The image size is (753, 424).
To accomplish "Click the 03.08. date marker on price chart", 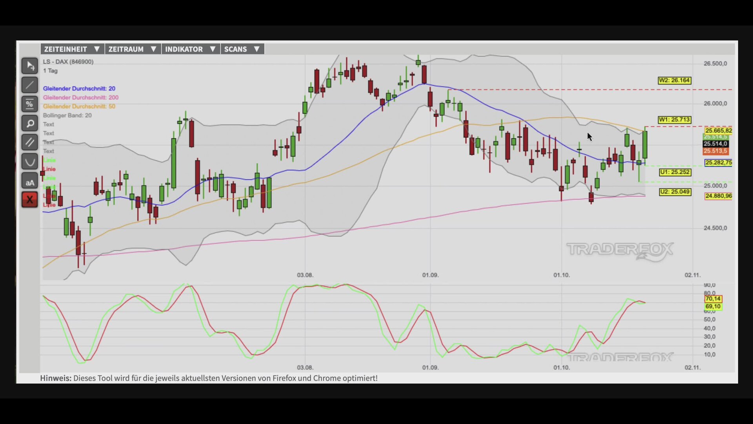I will tap(305, 275).
